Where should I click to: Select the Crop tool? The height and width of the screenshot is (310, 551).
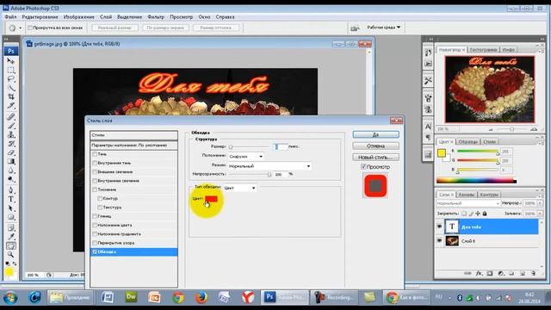click(x=10, y=96)
